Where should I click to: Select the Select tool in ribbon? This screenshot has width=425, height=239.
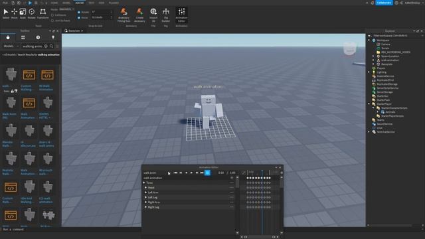[6, 13]
